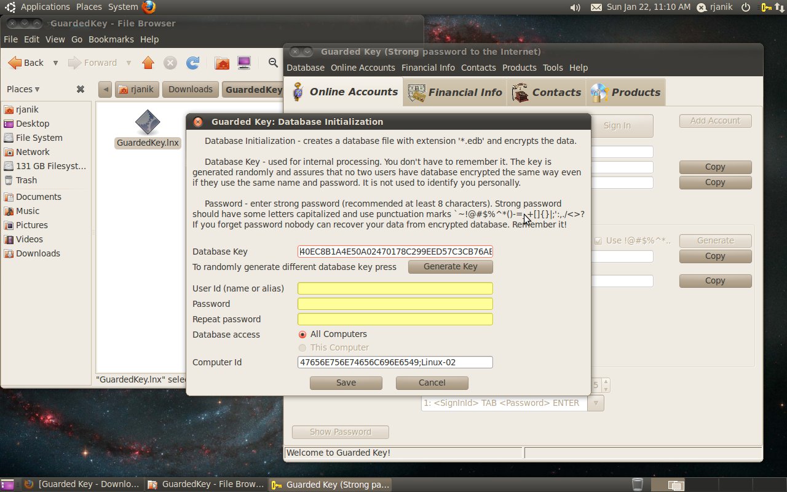This screenshot has height=492, width=787.
Task: Select the rjanik path bar button
Action: (136, 90)
